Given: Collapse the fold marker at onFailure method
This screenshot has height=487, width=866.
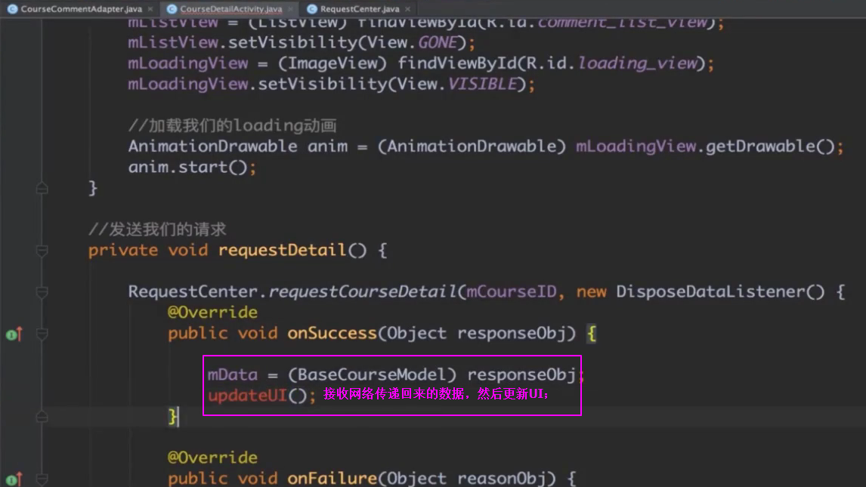Looking at the screenshot, I should [42, 479].
